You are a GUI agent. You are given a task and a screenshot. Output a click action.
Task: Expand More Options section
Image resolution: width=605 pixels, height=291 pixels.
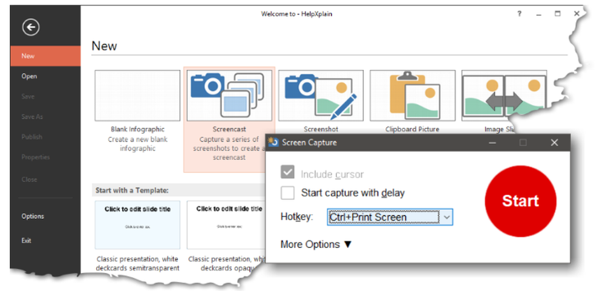[316, 244]
